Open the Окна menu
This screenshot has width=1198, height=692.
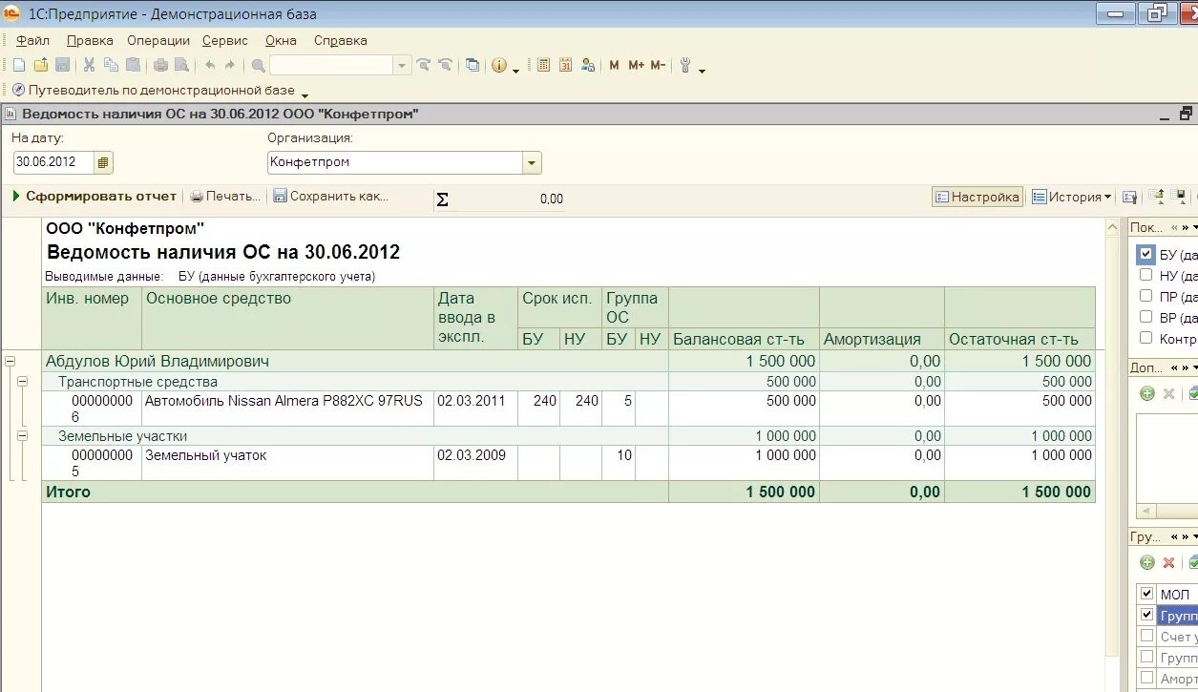[281, 40]
